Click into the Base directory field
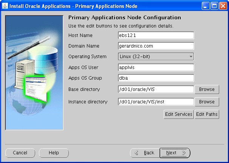 pyautogui.click(x=156, y=89)
